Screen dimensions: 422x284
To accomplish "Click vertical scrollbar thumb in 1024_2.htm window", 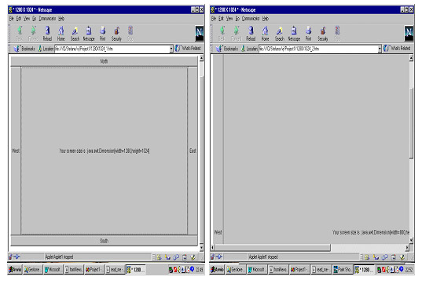I will pos(411,123).
